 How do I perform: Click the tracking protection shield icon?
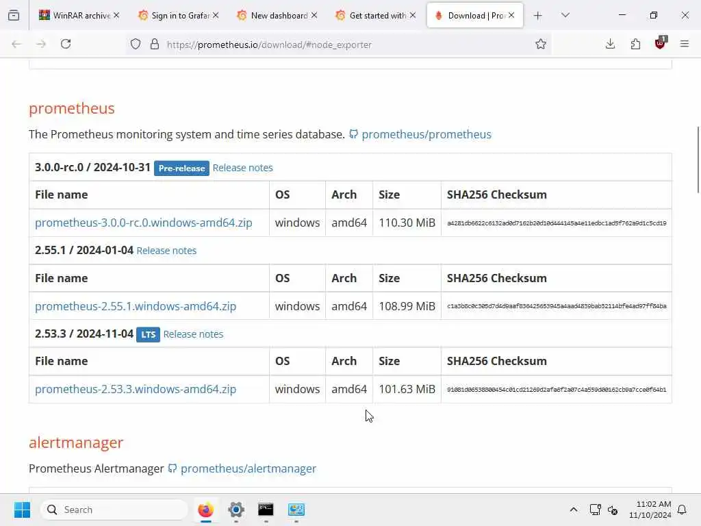(136, 45)
